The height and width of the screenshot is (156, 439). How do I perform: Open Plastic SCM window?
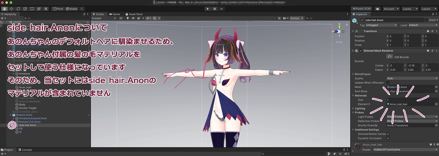coord(361,9)
